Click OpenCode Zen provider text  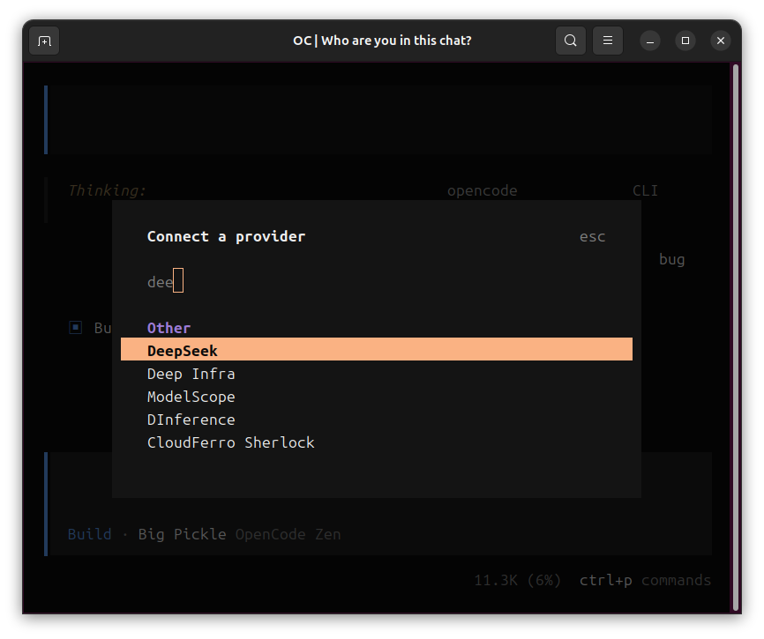[x=288, y=534]
